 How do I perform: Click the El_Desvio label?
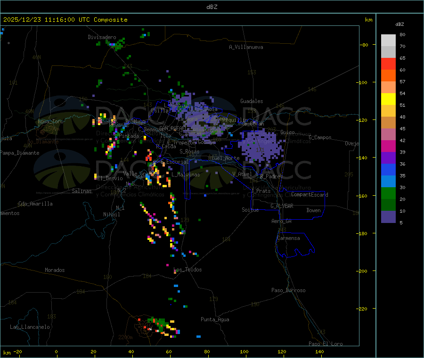[x=110, y=178]
